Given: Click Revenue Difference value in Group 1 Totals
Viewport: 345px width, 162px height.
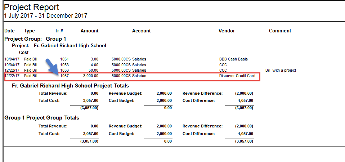Looking at the screenshot, I should pyautogui.click(x=244, y=126).
